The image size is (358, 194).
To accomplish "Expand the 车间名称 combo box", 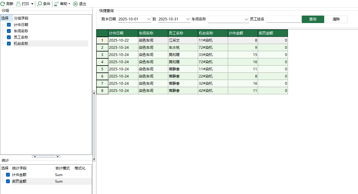I will 246,19.
